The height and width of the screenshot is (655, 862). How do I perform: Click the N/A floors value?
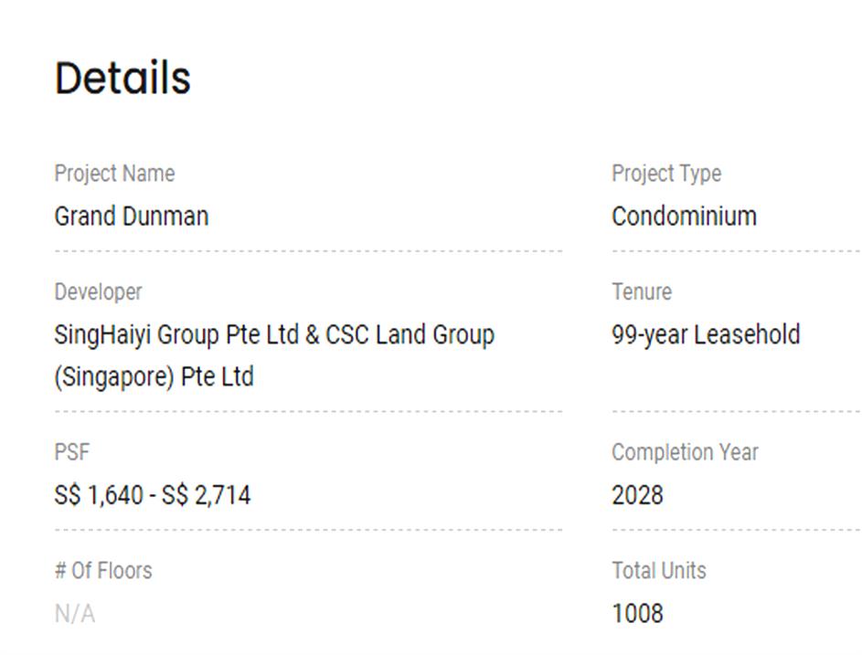[74, 614]
